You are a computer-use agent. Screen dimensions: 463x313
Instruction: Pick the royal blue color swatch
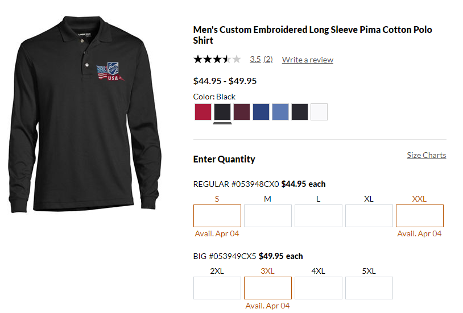click(261, 112)
